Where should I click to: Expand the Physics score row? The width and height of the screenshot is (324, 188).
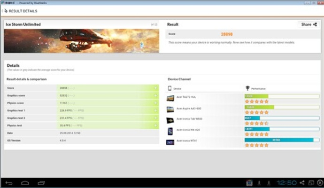click(x=155, y=103)
